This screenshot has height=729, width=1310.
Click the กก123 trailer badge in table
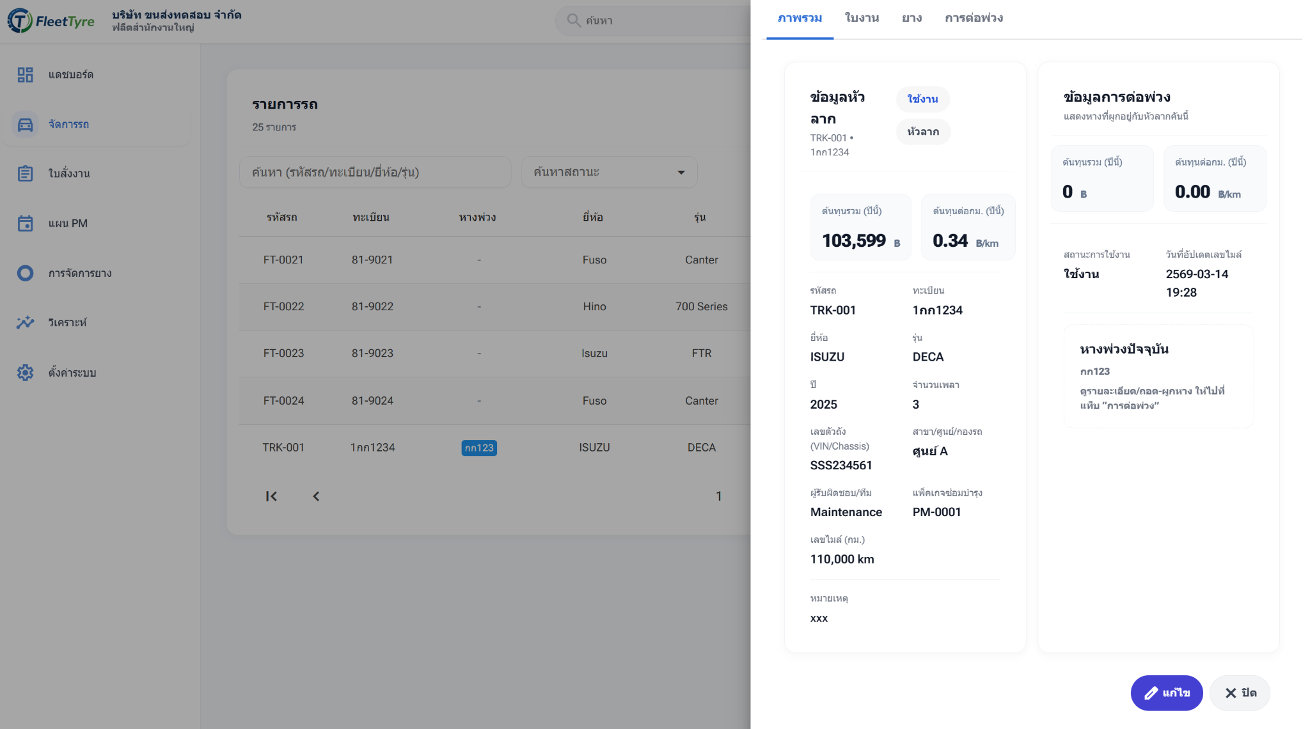[x=479, y=448]
